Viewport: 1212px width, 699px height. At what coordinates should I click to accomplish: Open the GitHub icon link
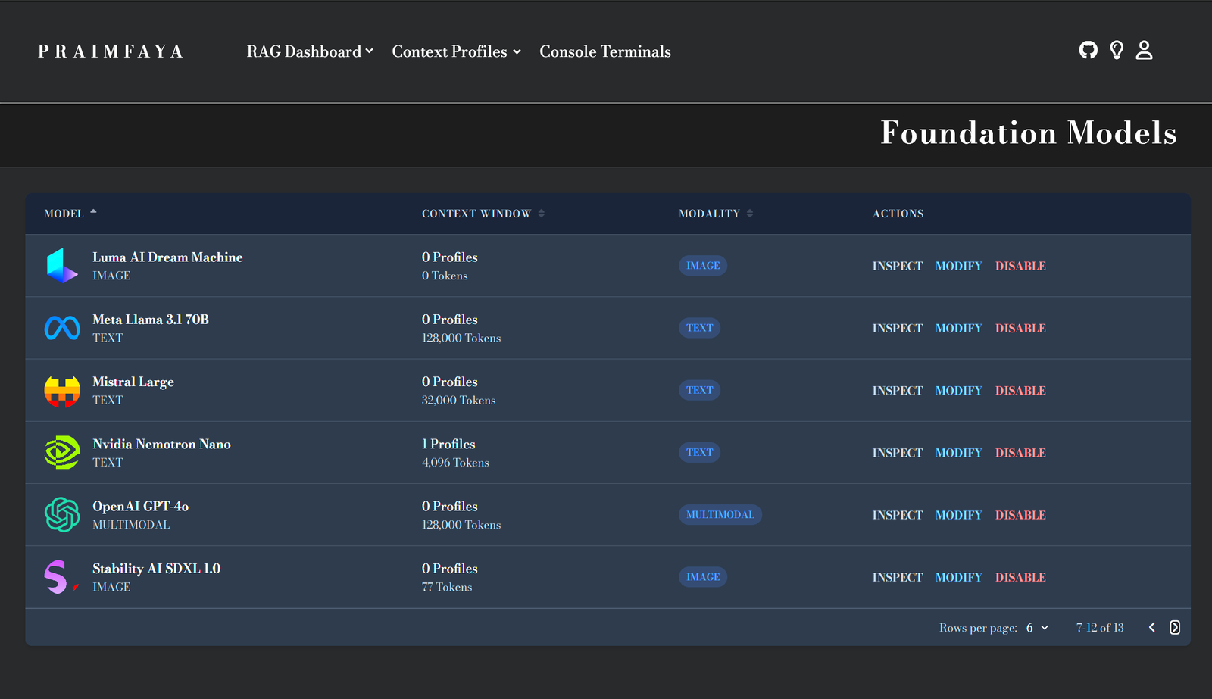click(x=1088, y=51)
